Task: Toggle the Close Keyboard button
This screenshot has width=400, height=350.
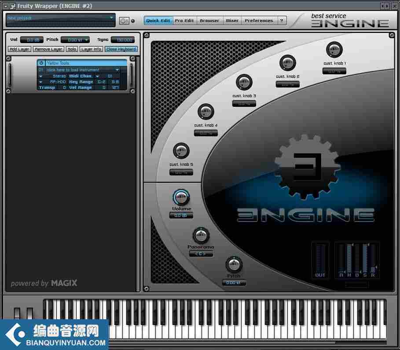Action: [121, 49]
